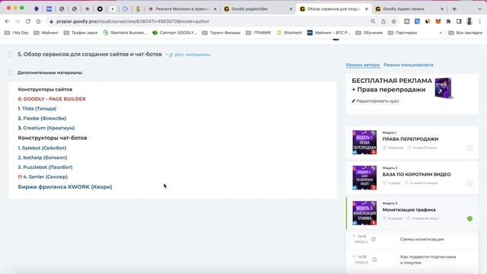The height and width of the screenshot is (274, 487).
Task: Open the Puzzlebot (Пазлбот) link
Action: click(x=47, y=167)
